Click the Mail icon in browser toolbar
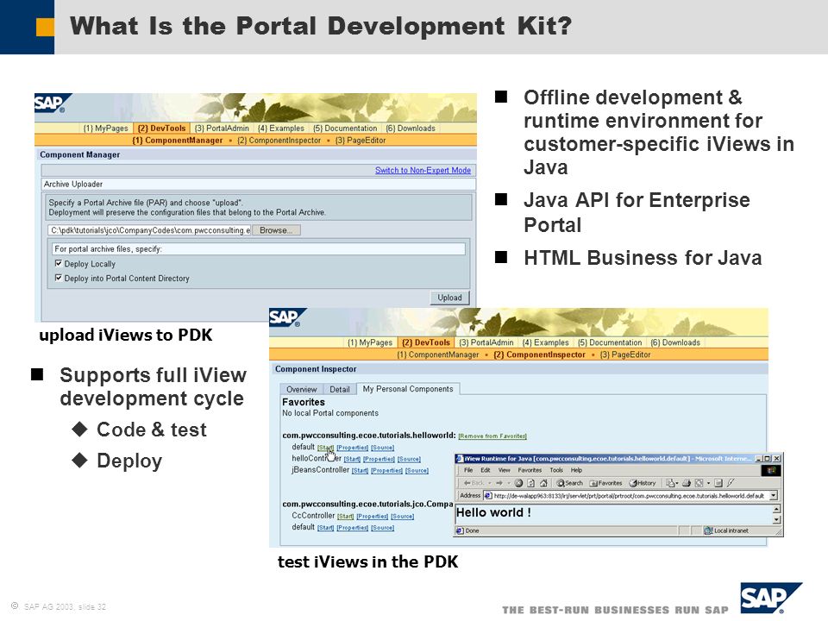This screenshot has width=828, height=621. point(670,483)
